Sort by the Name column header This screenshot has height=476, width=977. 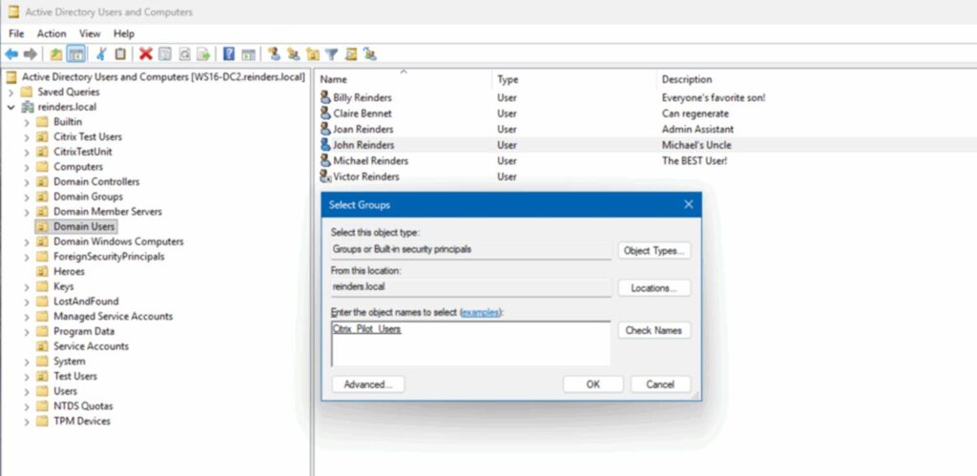click(404, 79)
